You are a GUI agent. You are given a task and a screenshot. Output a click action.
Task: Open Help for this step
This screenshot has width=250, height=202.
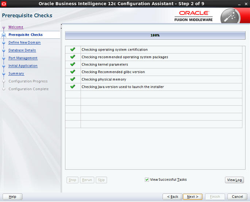[x=12, y=197]
